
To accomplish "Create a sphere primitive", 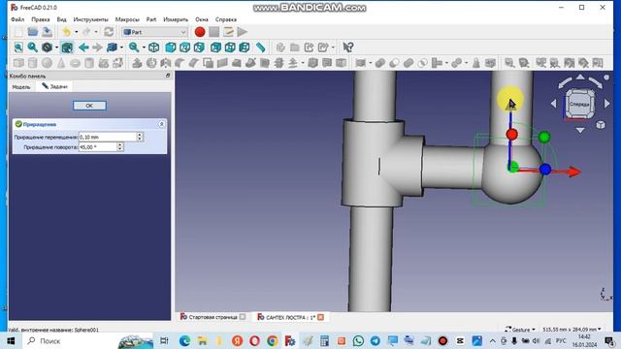I will (48, 63).
